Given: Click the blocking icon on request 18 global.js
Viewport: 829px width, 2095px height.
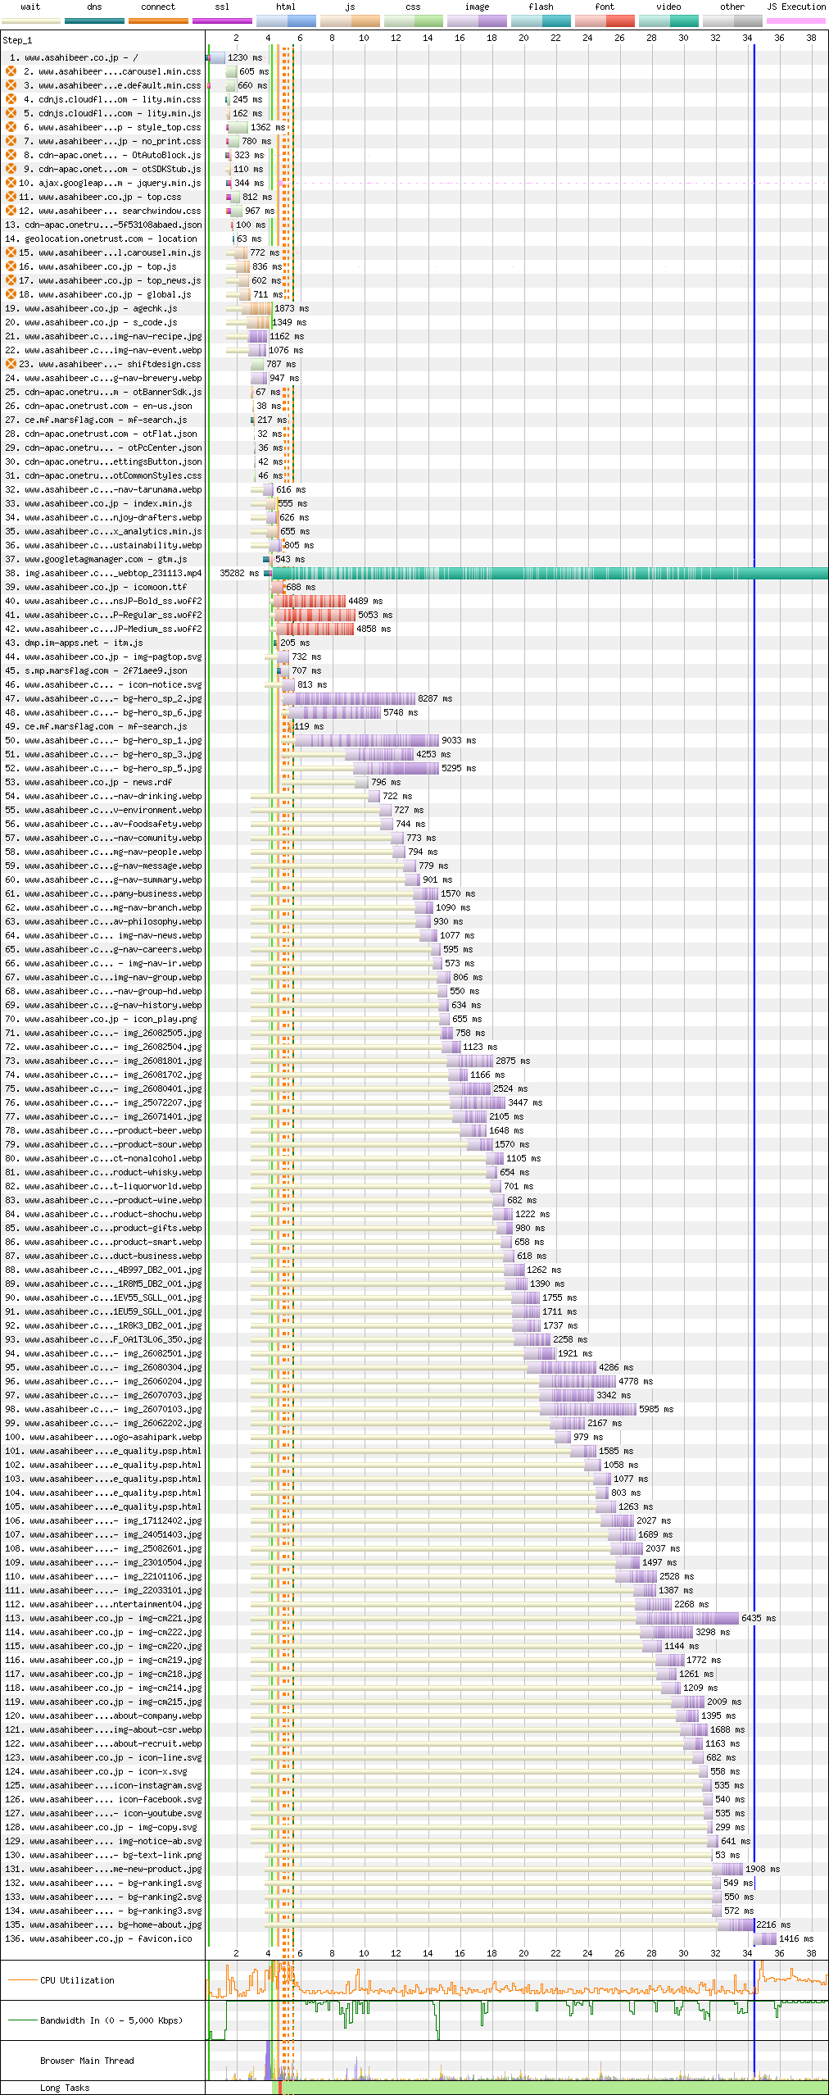Looking at the screenshot, I should click(x=11, y=294).
